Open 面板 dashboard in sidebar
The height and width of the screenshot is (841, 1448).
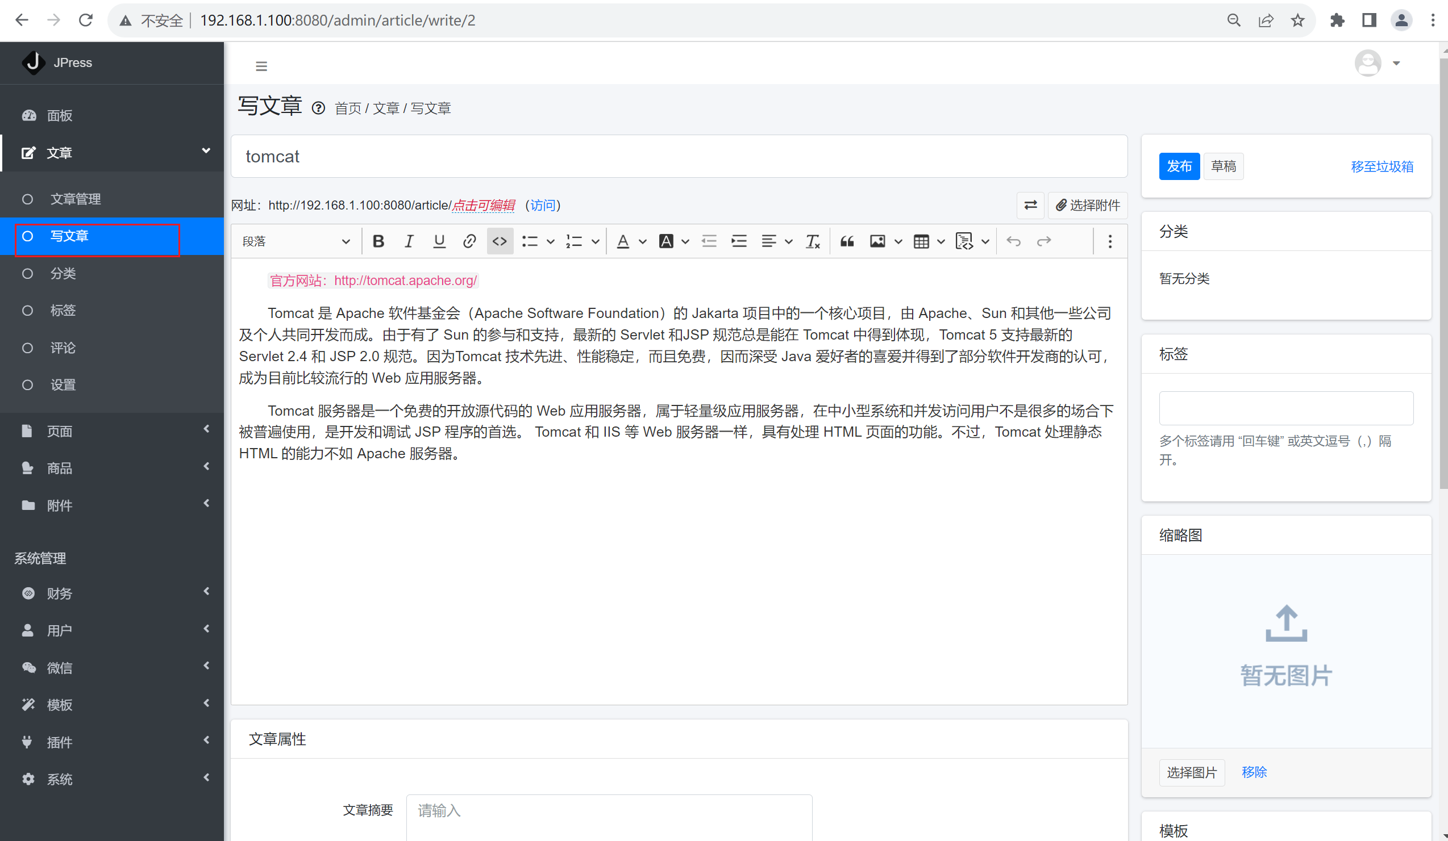pyautogui.click(x=112, y=115)
